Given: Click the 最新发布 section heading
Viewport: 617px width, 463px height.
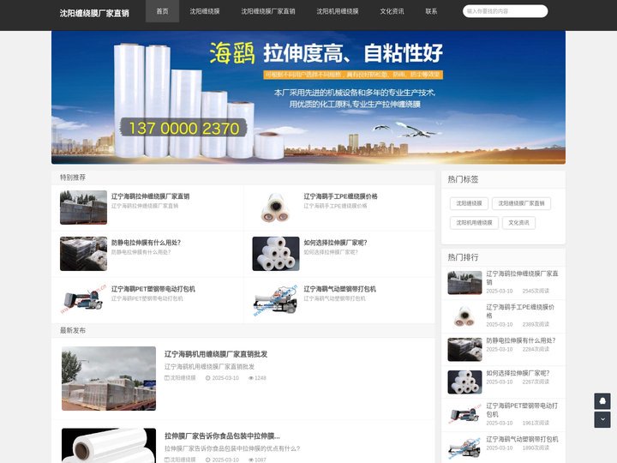Looking at the screenshot, I should 73,330.
